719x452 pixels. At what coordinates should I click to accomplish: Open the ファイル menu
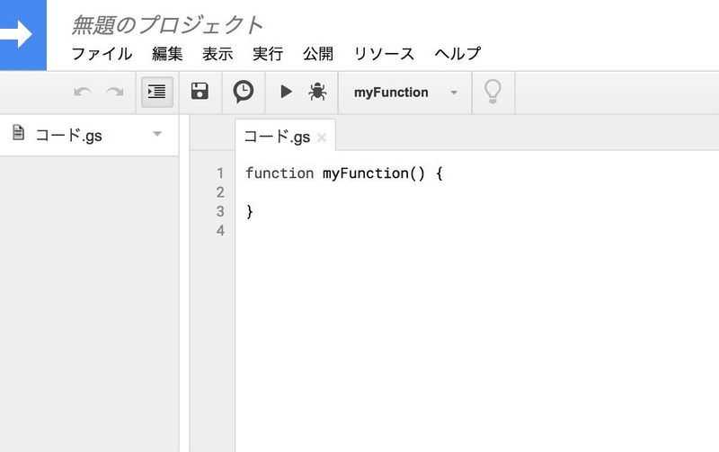[x=102, y=54]
